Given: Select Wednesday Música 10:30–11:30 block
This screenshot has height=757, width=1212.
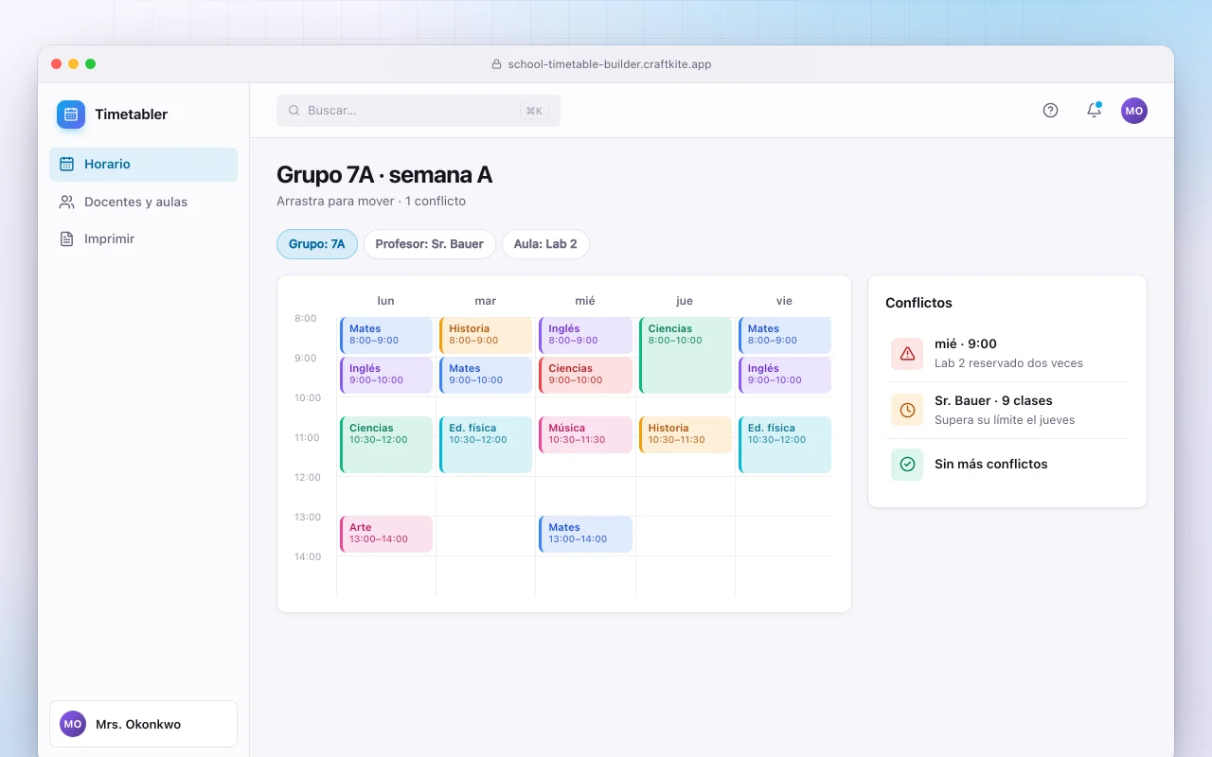Looking at the screenshot, I should click(585, 434).
